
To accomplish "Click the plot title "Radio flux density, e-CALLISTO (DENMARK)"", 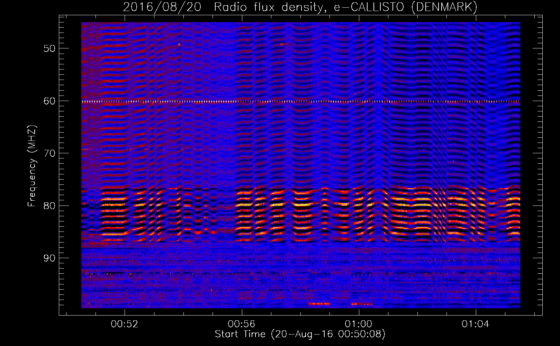I will pos(345,7).
